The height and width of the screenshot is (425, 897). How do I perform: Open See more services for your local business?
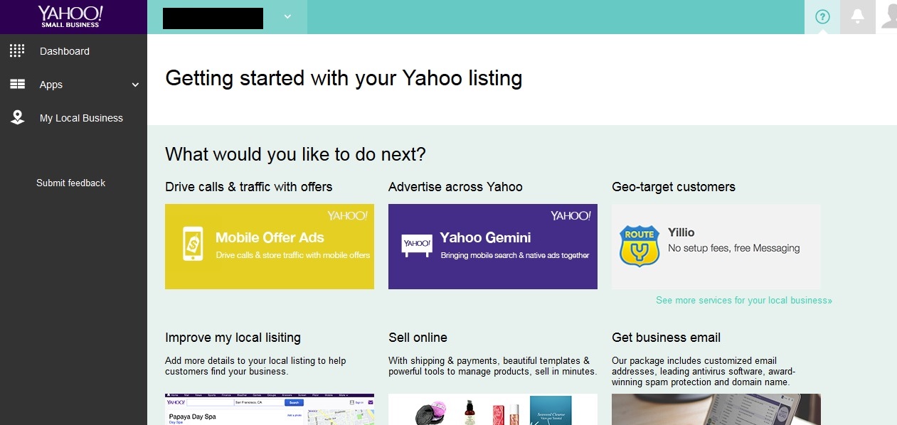point(744,301)
